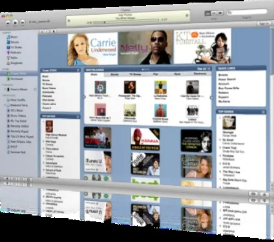The height and width of the screenshot is (242, 274).
Task: Open the Lennon Working Class Hero tile
Action: tap(196, 141)
